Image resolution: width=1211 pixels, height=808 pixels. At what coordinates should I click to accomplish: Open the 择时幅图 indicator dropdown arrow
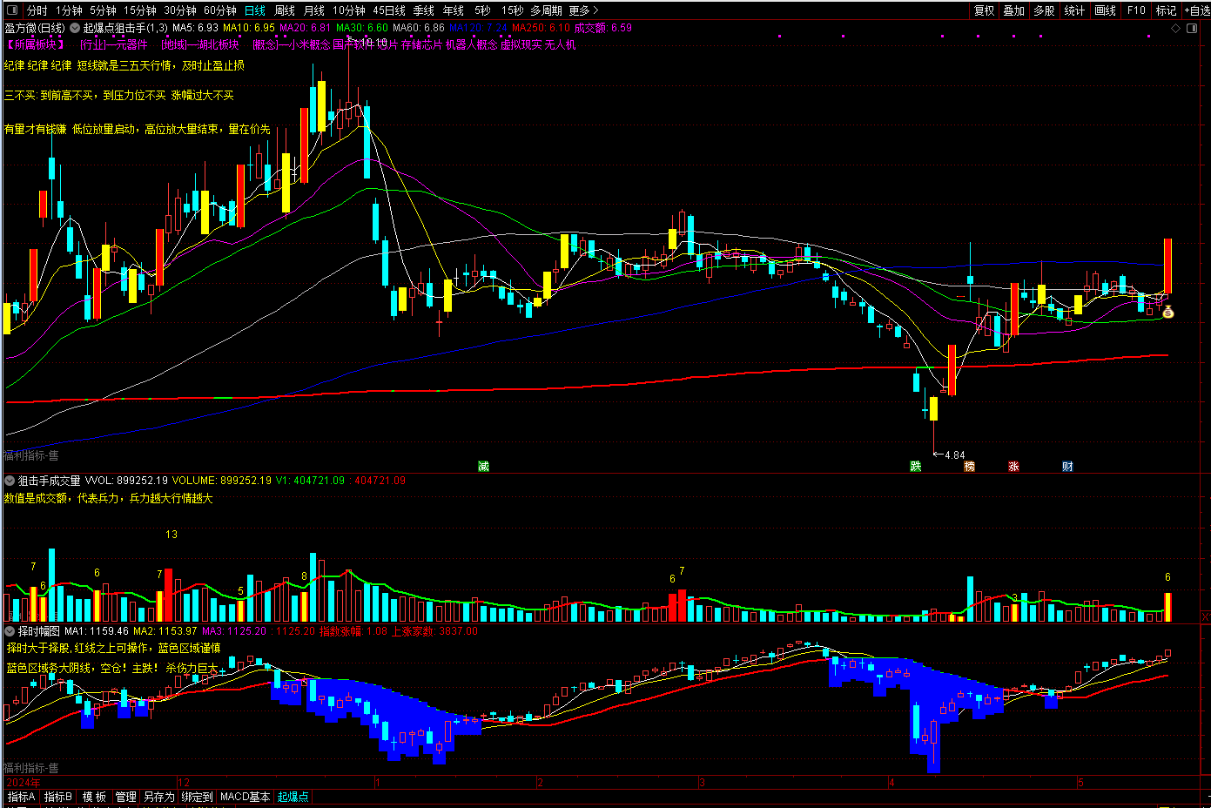10,631
